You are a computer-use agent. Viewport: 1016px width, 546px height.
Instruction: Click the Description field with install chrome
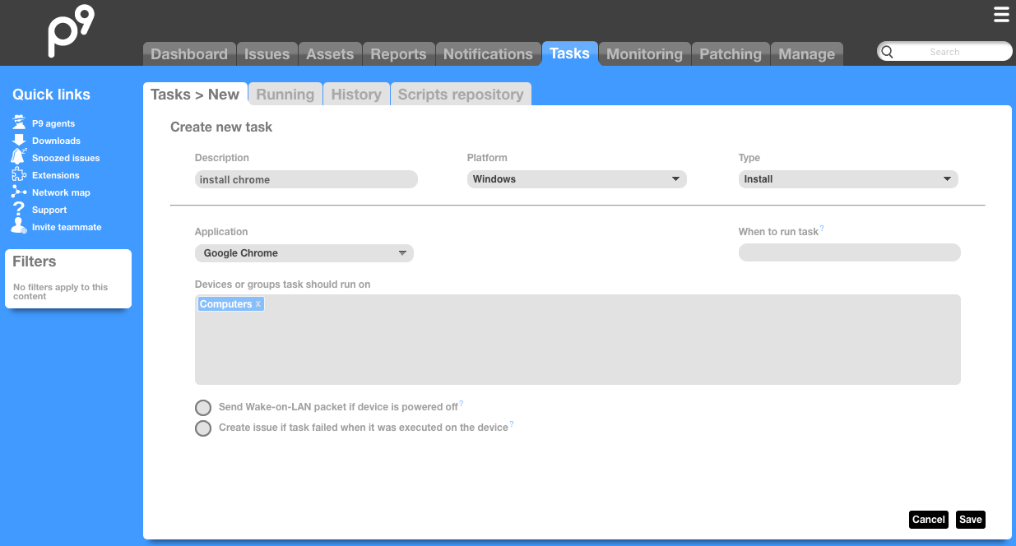point(306,179)
